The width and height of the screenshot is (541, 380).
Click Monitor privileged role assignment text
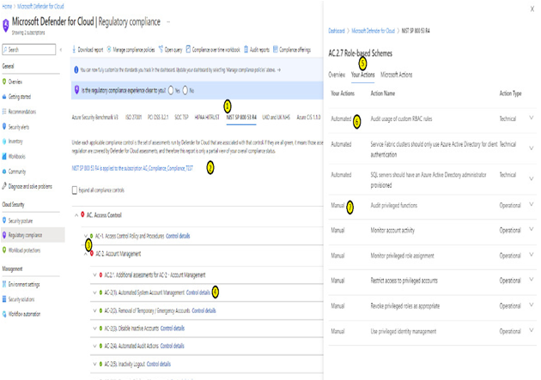402,256
